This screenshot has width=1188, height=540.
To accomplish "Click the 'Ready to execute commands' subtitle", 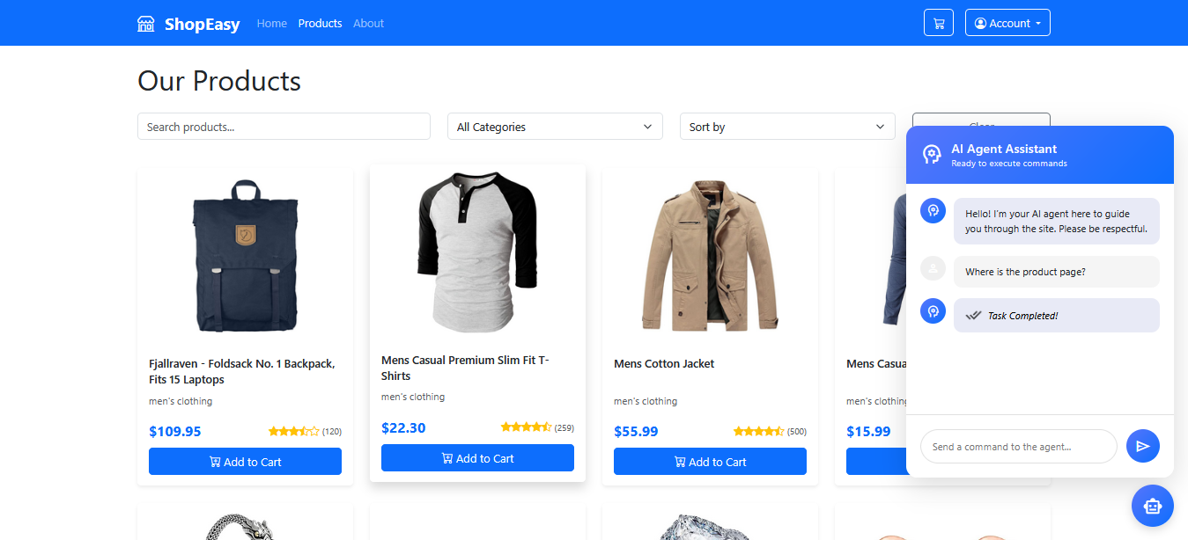I will pyautogui.click(x=1009, y=164).
